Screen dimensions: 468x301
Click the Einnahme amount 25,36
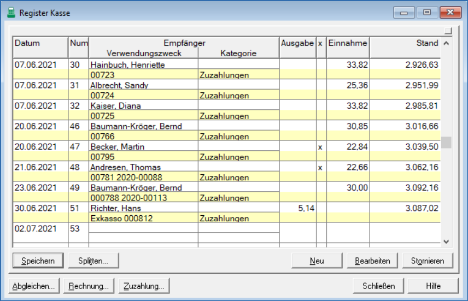(357, 85)
